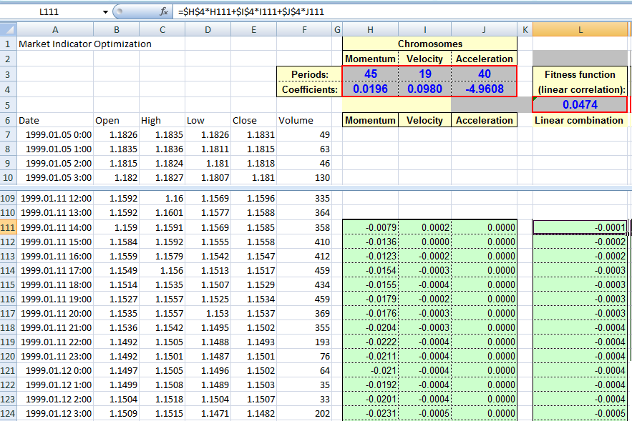Click date cell '1999.01.11 14:00'
This screenshot has width=632, height=421.
click(x=55, y=227)
